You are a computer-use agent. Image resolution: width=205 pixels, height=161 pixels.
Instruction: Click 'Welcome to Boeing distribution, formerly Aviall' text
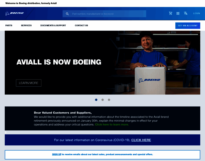tap(31, 3)
